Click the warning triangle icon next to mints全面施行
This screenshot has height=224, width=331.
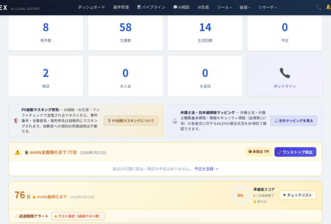click(x=18, y=152)
